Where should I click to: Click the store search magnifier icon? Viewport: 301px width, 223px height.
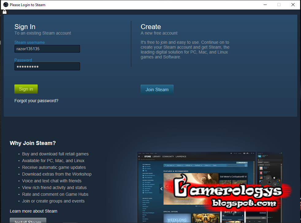(x=246, y=165)
